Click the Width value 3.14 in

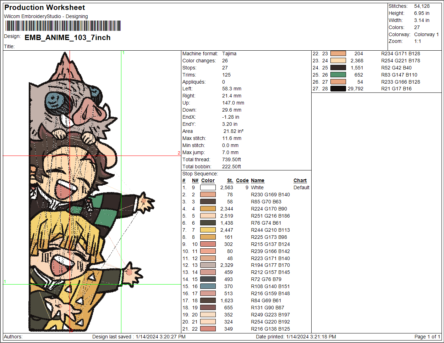point(422,20)
